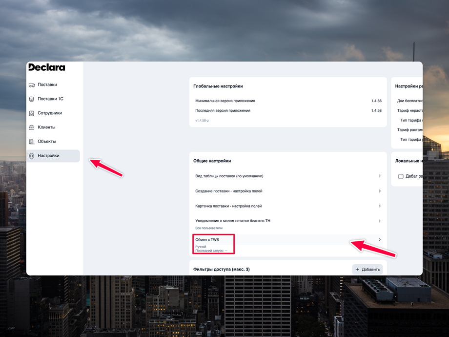The height and width of the screenshot is (337, 449).
Task: Click the truck icon beside Поставки
Action: 32,85
